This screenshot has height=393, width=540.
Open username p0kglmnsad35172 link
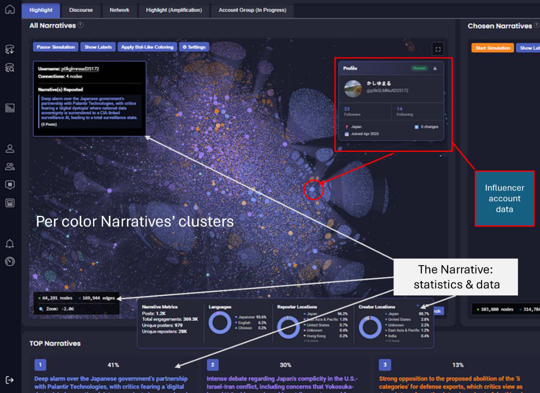pos(80,69)
